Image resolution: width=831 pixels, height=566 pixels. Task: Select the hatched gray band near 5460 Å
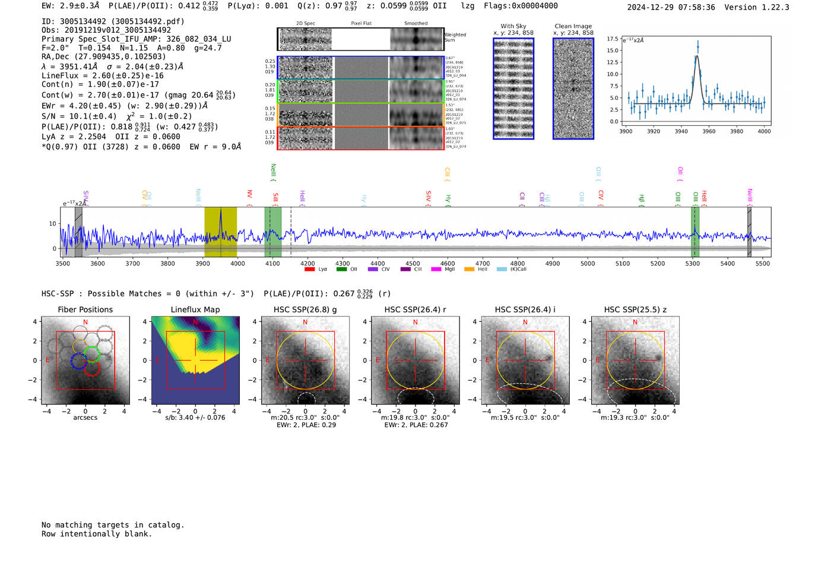click(x=749, y=232)
